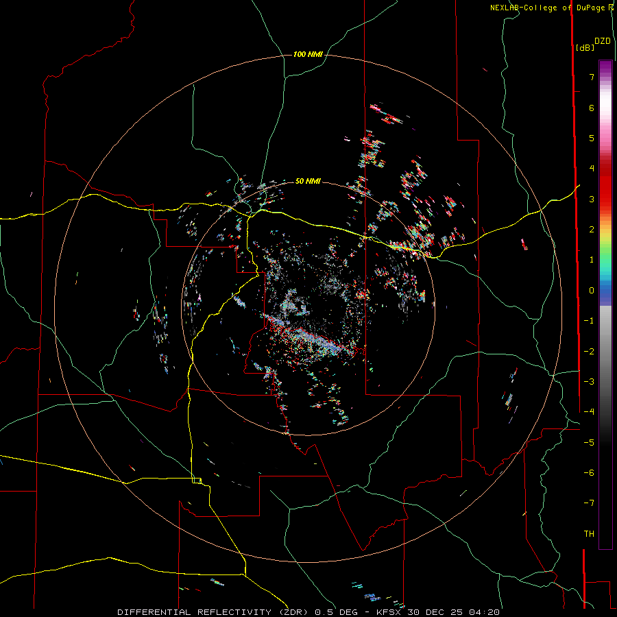
Task: Click the 5 value on color scale
Action: click(592, 138)
